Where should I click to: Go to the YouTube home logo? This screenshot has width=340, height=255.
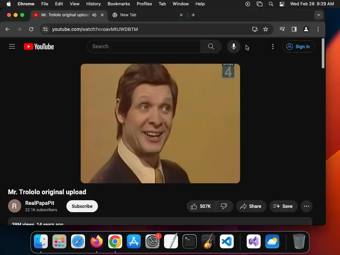39,46
